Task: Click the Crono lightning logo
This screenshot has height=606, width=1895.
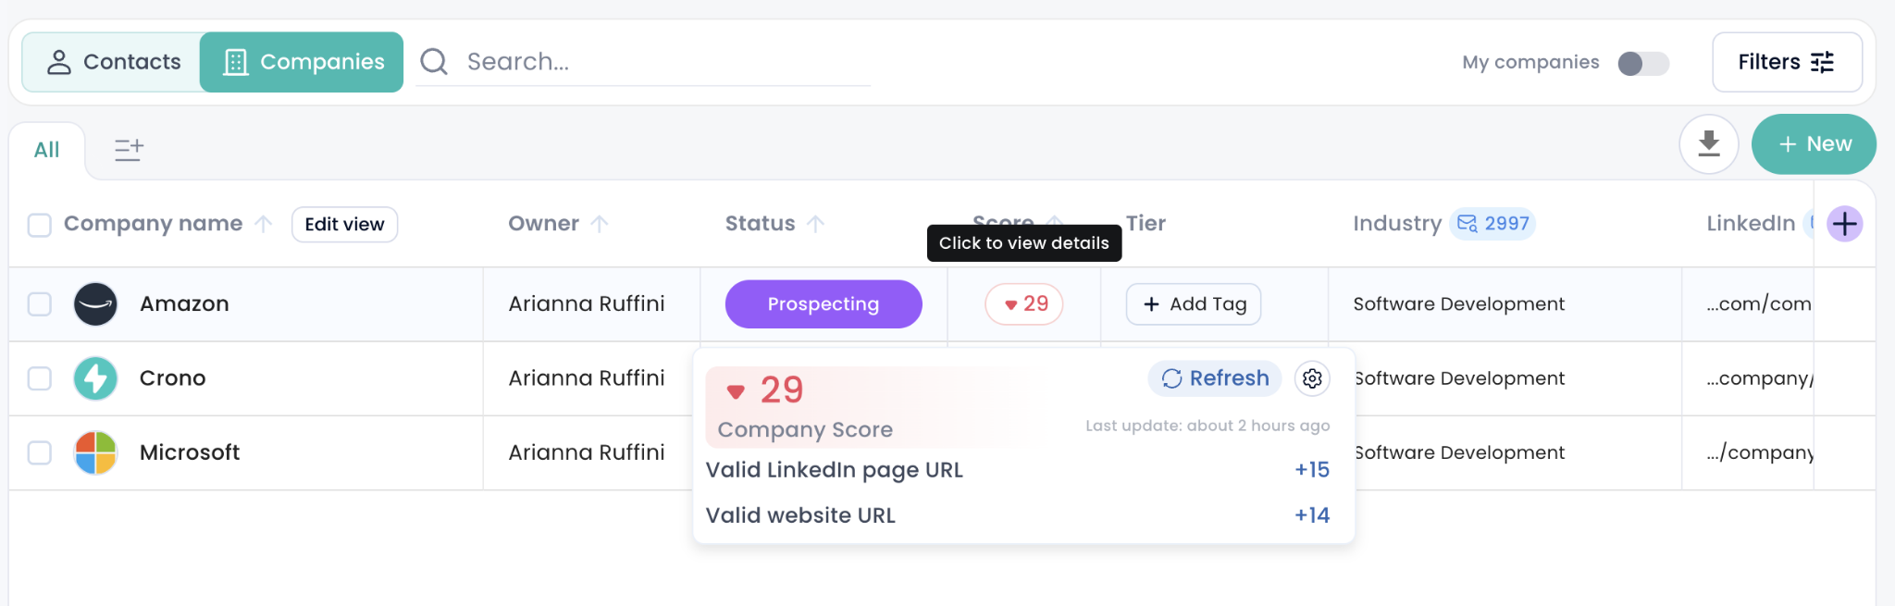Action: pos(95,378)
